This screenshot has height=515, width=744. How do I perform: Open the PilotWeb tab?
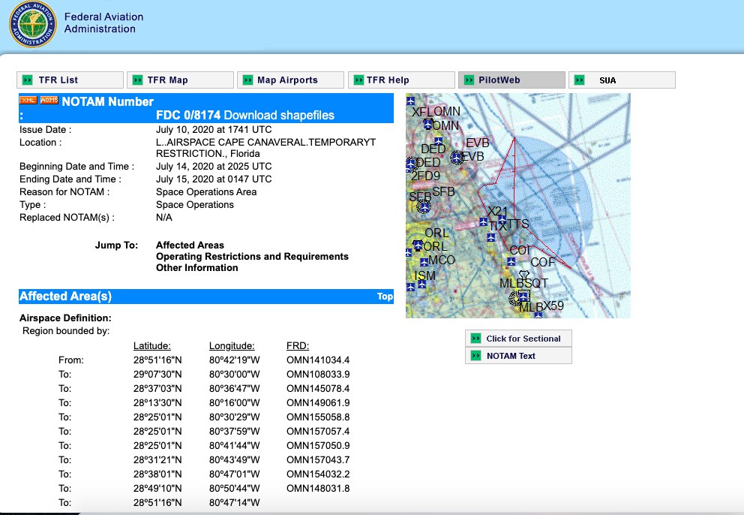pyautogui.click(x=511, y=80)
